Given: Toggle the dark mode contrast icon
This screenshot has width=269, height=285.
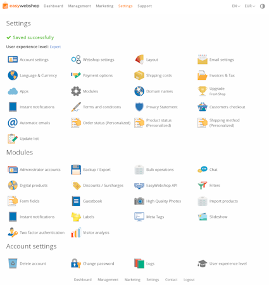Looking at the screenshot, I should coord(262,6).
